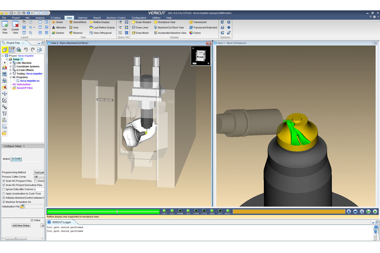Expand the G-Code Offsets tree node
380x253 pixels.
tap(11, 70)
